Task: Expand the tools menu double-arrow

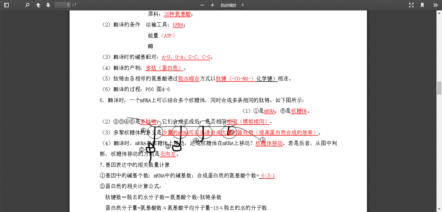Action: [x=435, y=5]
